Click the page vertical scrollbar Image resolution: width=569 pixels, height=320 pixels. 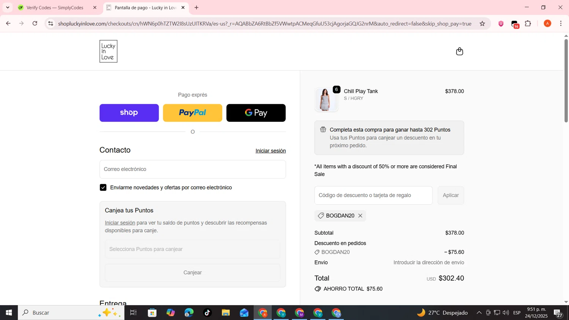tap(566, 81)
